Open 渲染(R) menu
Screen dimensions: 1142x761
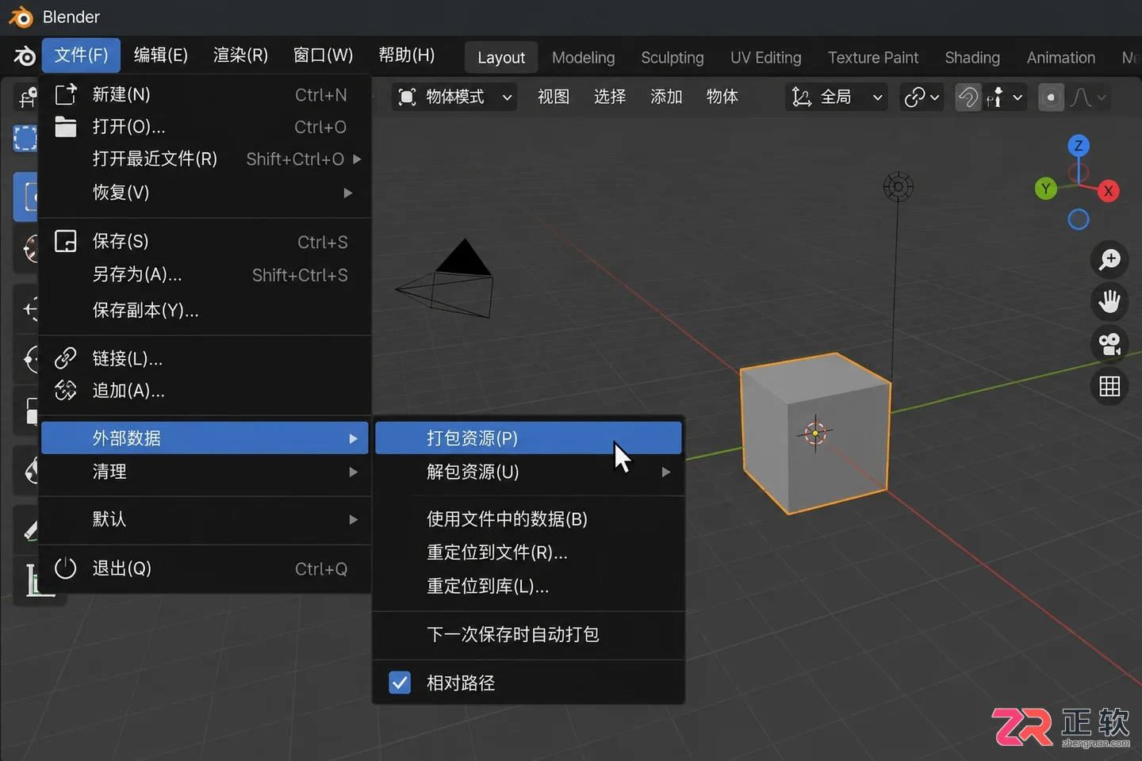[241, 55]
